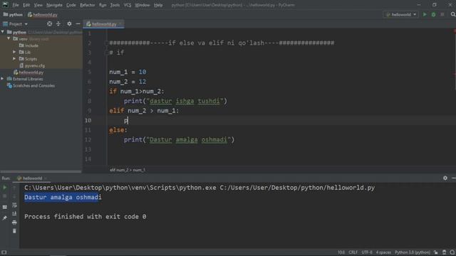Toggle scroll to end in console
The height and width of the screenshot is (256, 456).
coord(14,213)
